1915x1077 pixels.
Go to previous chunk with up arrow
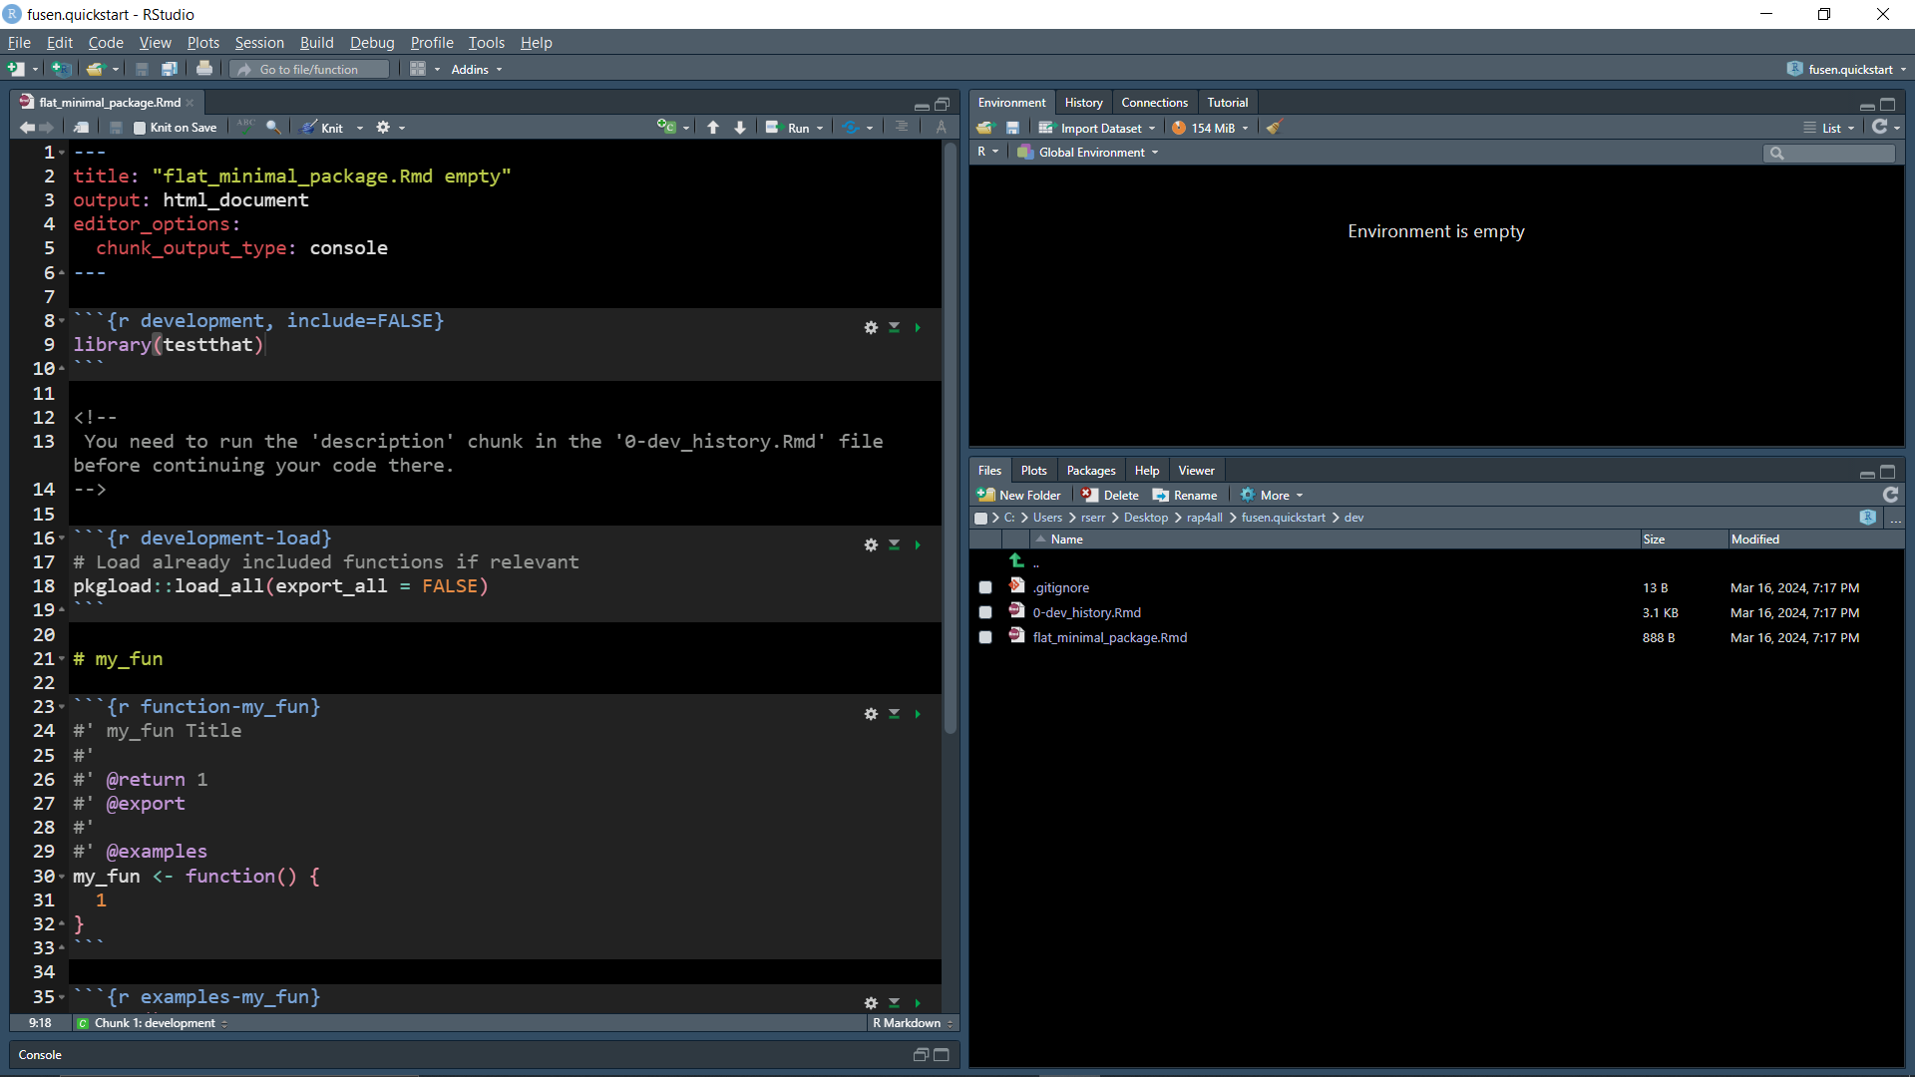[x=713, y=128]
